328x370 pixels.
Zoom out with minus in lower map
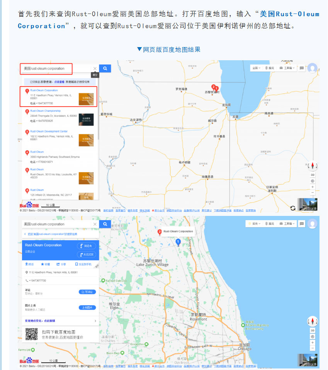(313, 348)
